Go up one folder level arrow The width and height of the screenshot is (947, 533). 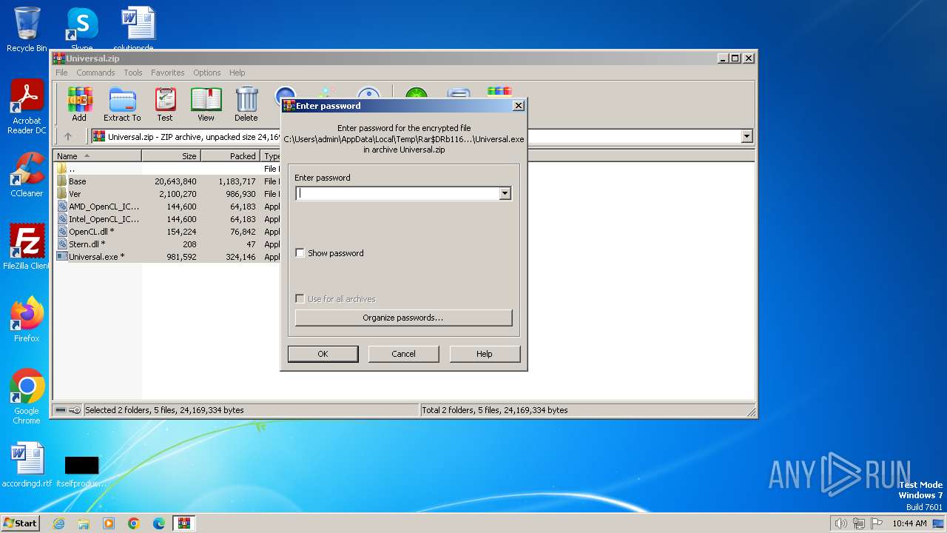[x=68, y=136]
